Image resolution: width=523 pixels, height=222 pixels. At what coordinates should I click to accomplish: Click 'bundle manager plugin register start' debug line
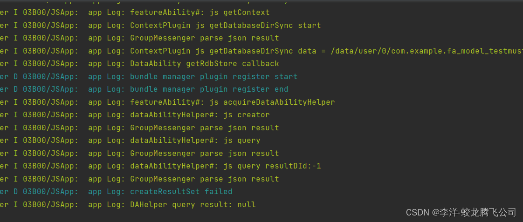pyautogui.click(x=149, y=76)
